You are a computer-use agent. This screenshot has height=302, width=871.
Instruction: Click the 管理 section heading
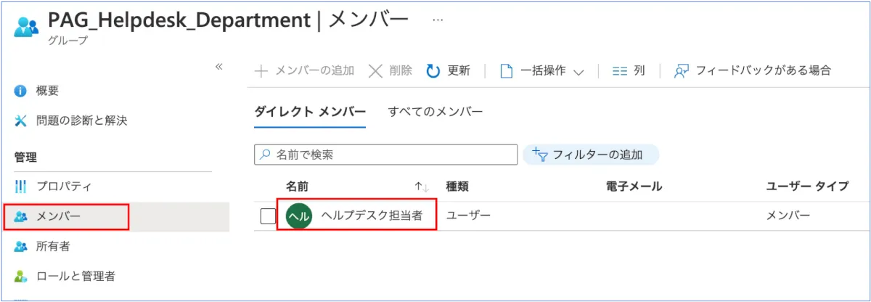[25, 157]
